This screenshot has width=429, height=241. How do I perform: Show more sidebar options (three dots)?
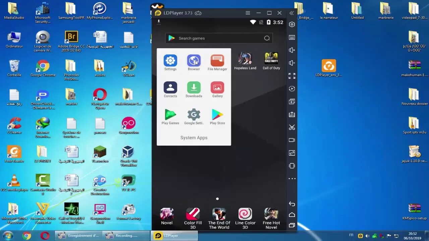[x=292, y=178]
